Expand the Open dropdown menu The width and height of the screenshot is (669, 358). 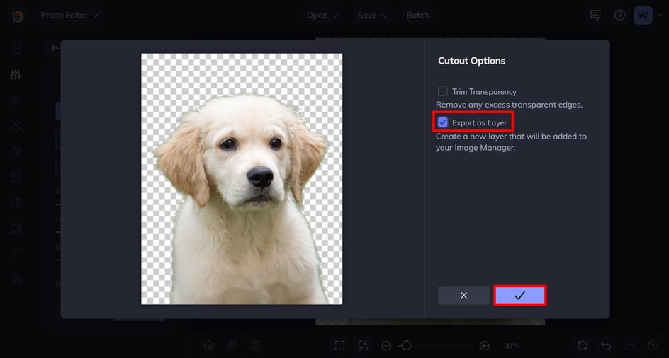pos(322,16)
